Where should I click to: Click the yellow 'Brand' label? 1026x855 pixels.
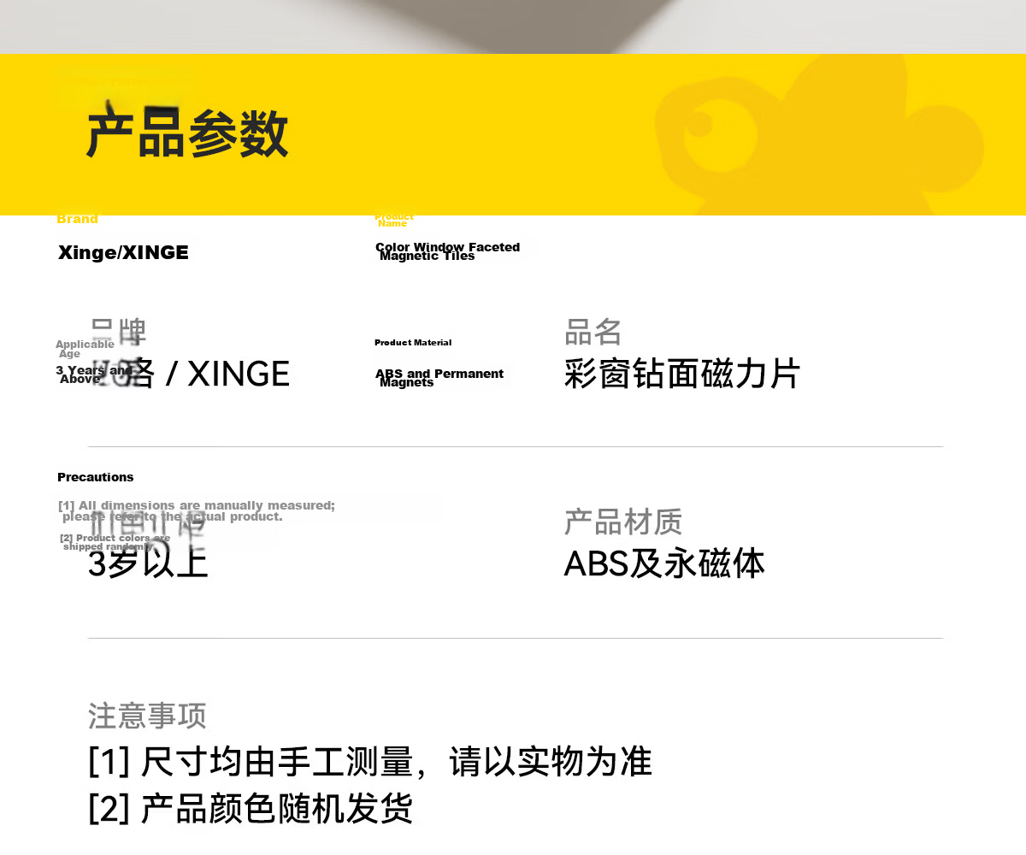point(77,219)
